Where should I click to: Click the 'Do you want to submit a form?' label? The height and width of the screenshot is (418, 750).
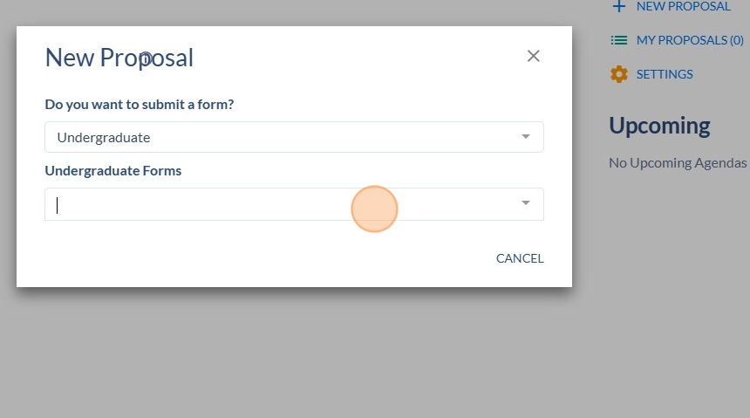[x=140, y=105]
